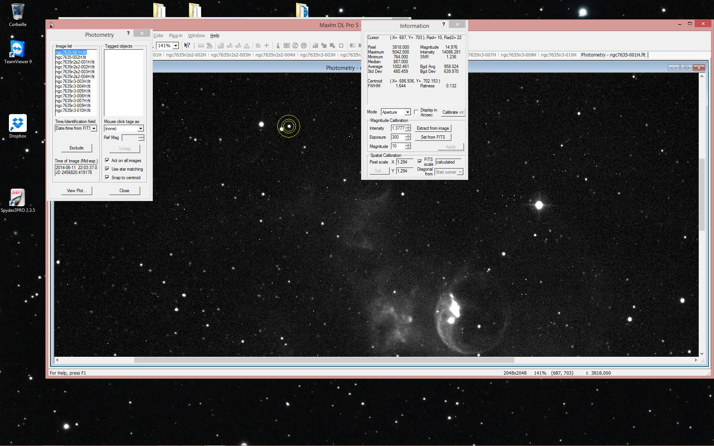
Task: Expand the Mode Aperture dropdown
Action: click(x=408, y=112)
